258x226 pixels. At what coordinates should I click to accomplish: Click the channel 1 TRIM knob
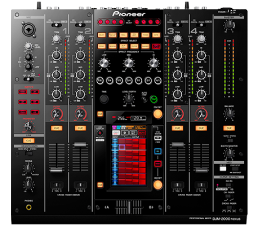(57, 38)
